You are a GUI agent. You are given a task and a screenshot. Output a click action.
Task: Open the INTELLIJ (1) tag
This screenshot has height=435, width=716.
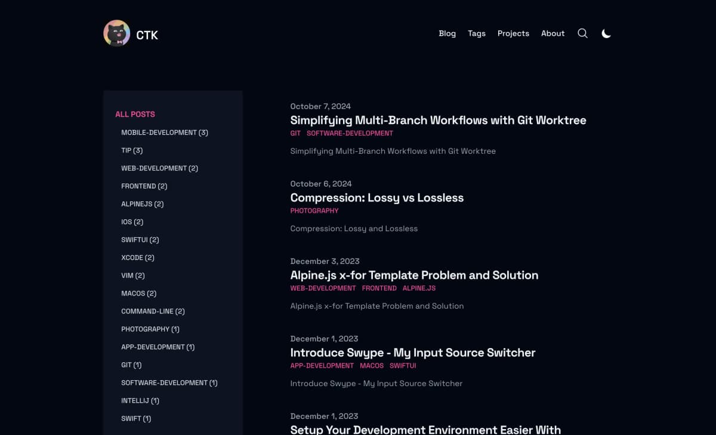coord(140,400)
